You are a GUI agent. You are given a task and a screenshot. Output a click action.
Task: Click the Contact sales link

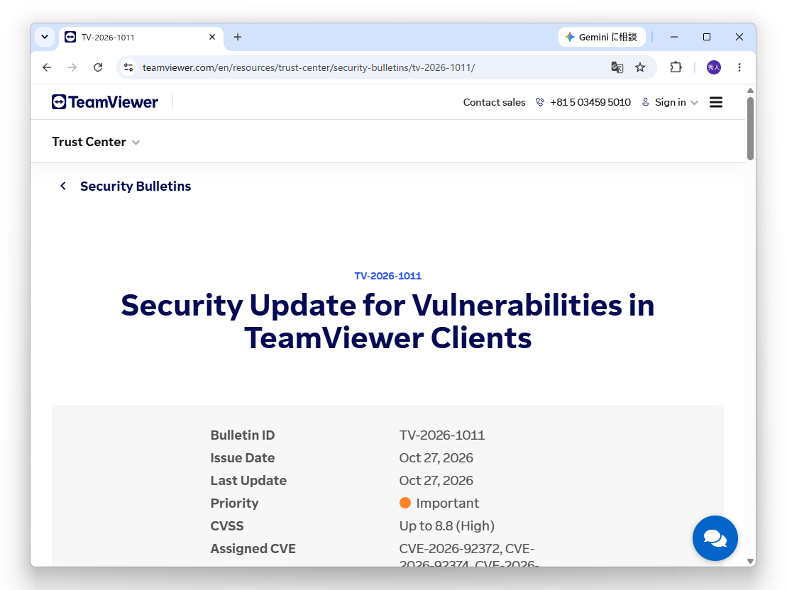[494, 102]
